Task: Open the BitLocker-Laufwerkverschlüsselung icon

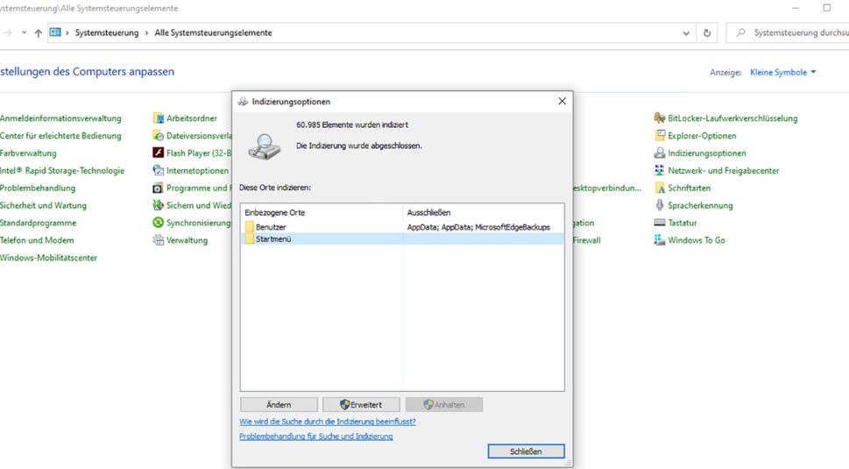Action: (x=660, y=118)
